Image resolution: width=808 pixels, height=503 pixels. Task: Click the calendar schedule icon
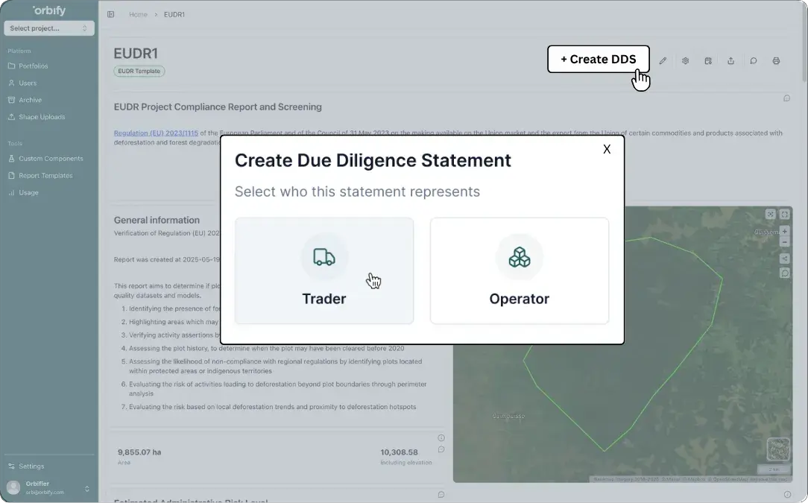click(x=708, y=61)
